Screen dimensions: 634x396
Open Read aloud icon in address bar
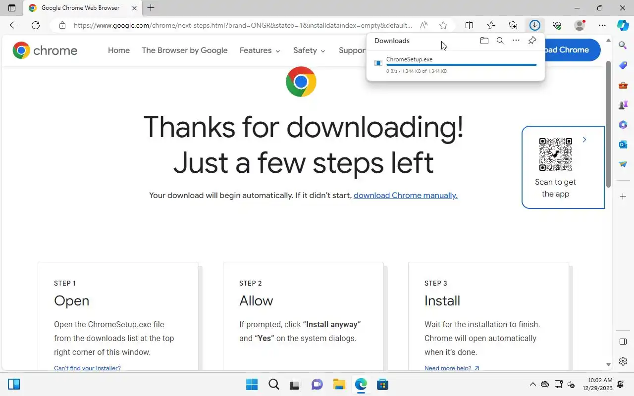tap(423, 25)
